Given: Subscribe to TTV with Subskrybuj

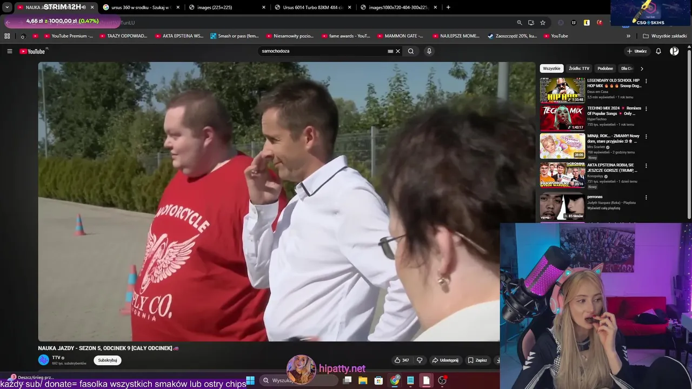Looking at the screenshot, I should [108, 360].
